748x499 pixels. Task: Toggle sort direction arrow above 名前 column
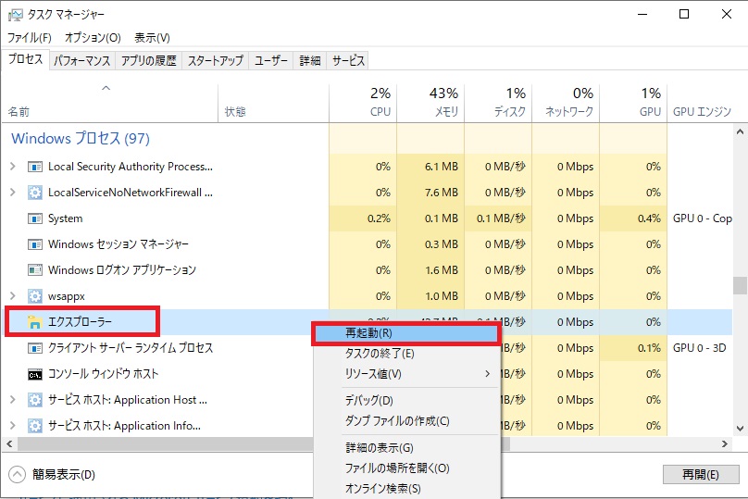[106, 88]
